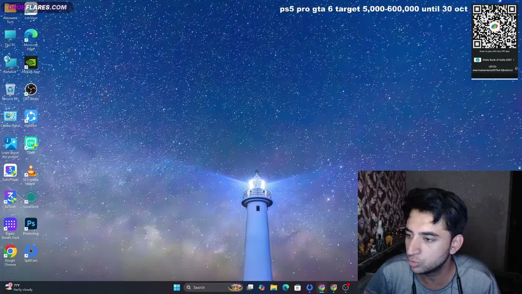Screen dimensions: 522x294
Task: Select the SplitCam desktop shortcut
Action: pos(31,254)
